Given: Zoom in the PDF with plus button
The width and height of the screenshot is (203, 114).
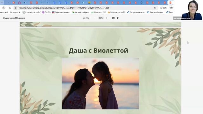Looking at the screenshot, I should (x=107, y=18).
